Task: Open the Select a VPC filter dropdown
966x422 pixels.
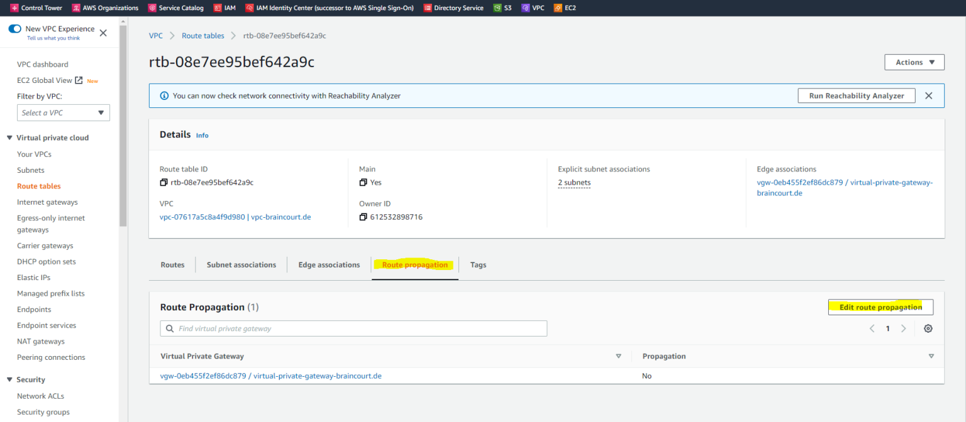Action: (x=63, y=112)
